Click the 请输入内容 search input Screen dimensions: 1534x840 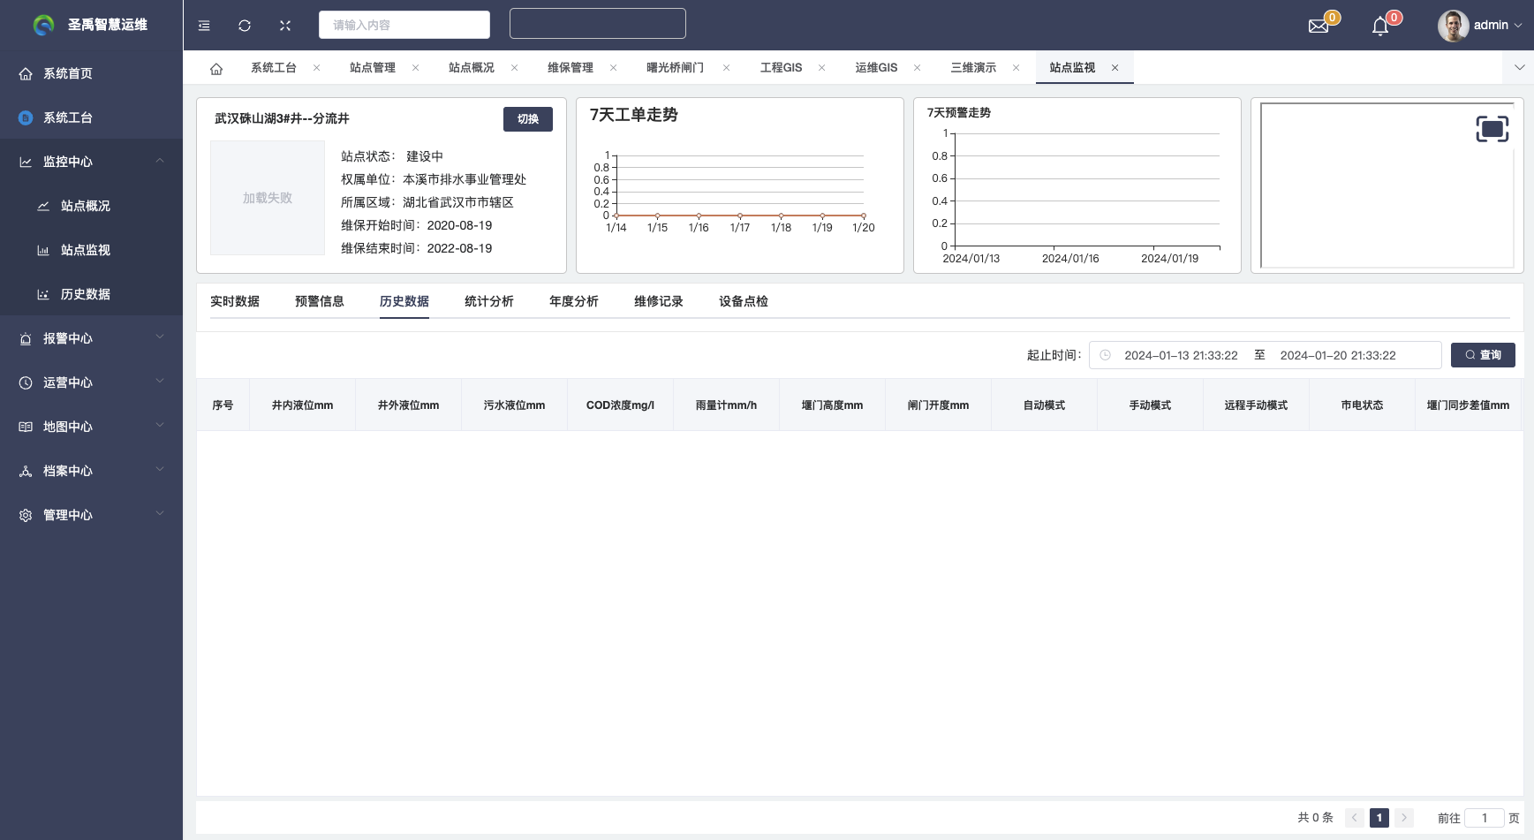[404, 25]
